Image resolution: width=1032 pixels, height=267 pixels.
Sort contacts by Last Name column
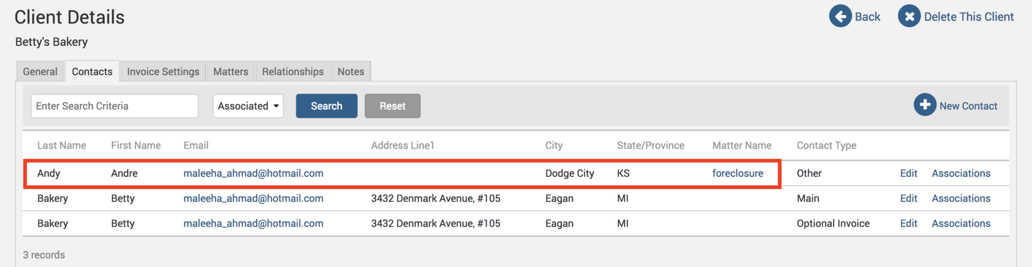click(61, 146)
